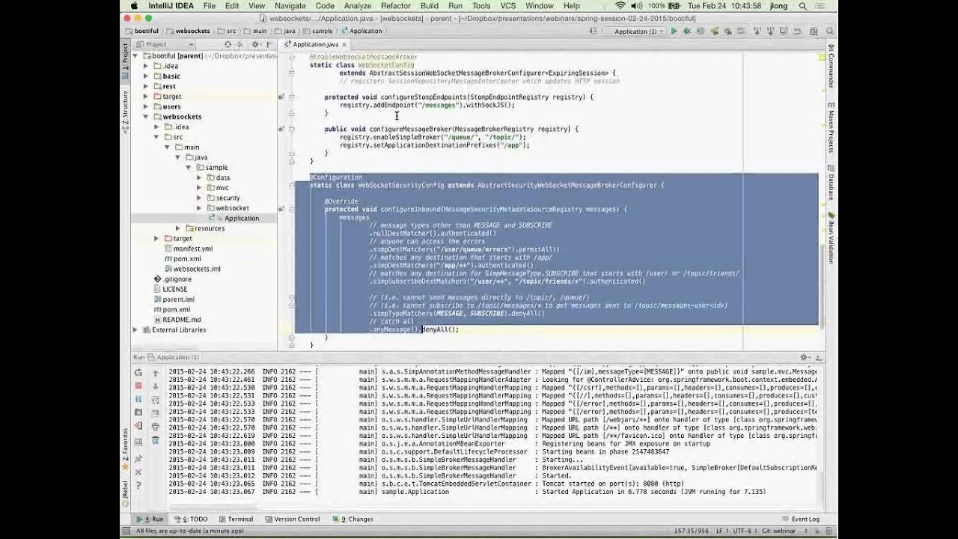The width and height of the screenshot is (958, 539).
Task: Rerun Application in Run panel
Action: [138, 373]
